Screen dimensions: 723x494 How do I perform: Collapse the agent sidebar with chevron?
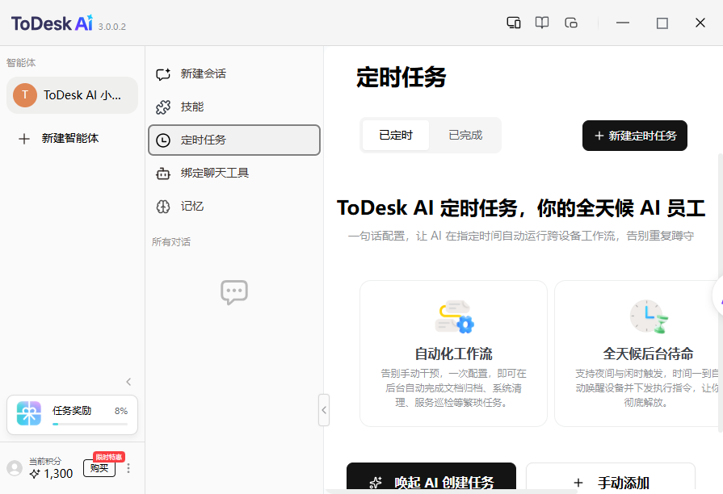point(128,382)
